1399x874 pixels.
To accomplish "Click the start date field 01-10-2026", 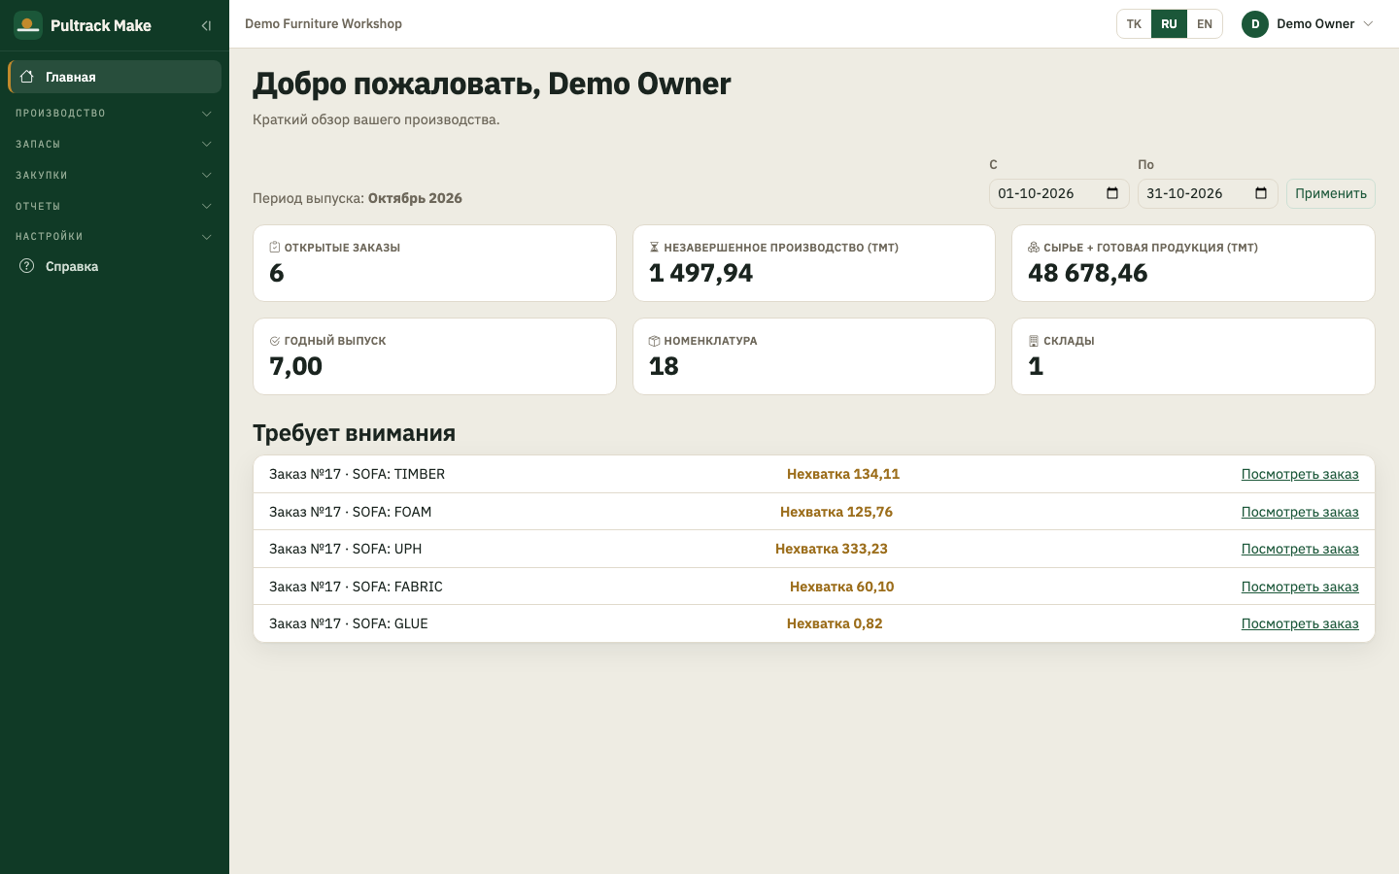I will pyautogui.click(x=1059, y=193).
